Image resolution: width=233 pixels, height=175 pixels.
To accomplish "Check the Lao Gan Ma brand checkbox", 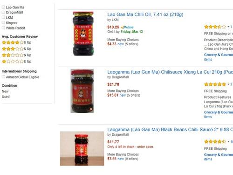I will [3, 7].
